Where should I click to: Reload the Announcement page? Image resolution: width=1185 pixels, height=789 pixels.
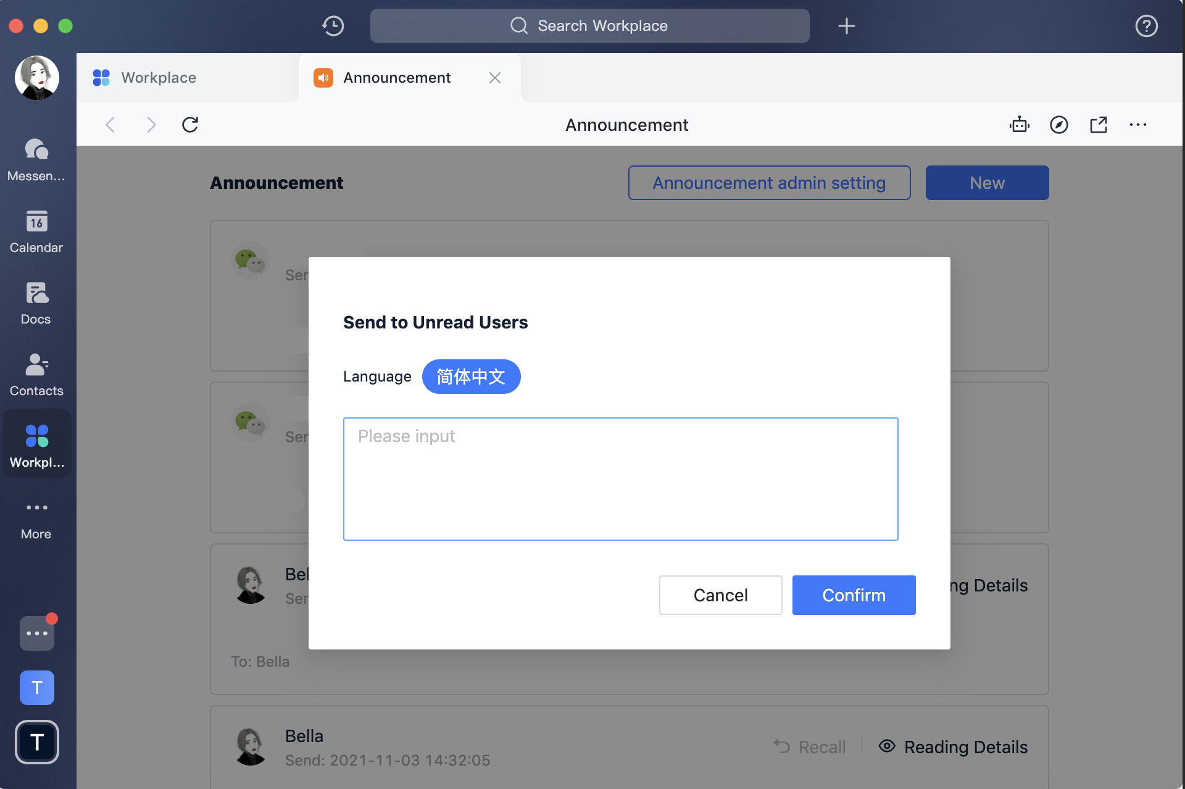pos(190,124)
